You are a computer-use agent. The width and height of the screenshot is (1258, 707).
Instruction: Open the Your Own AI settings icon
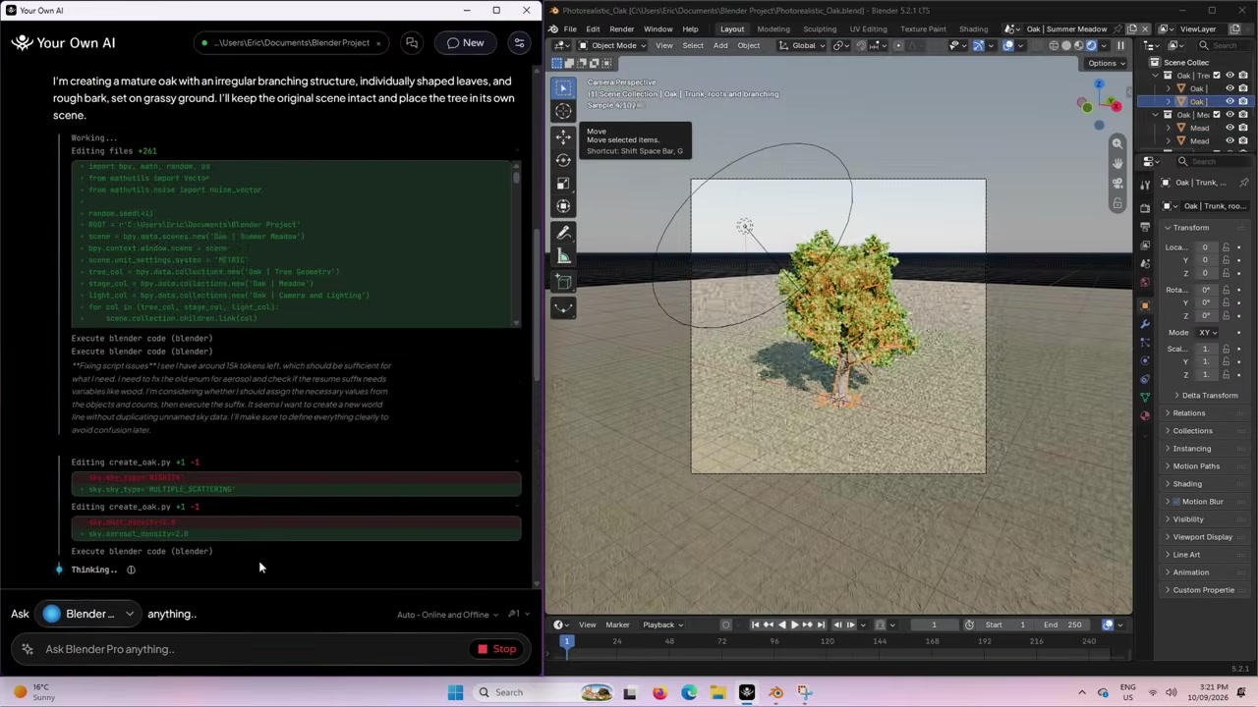(x=519, y=43)
